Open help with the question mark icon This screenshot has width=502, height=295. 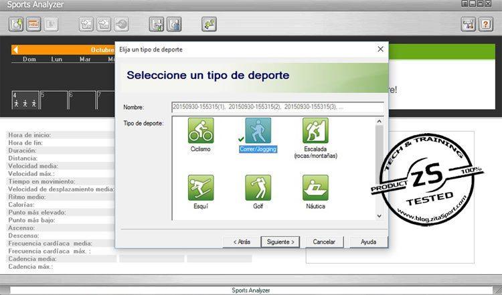tap(486, 24)
